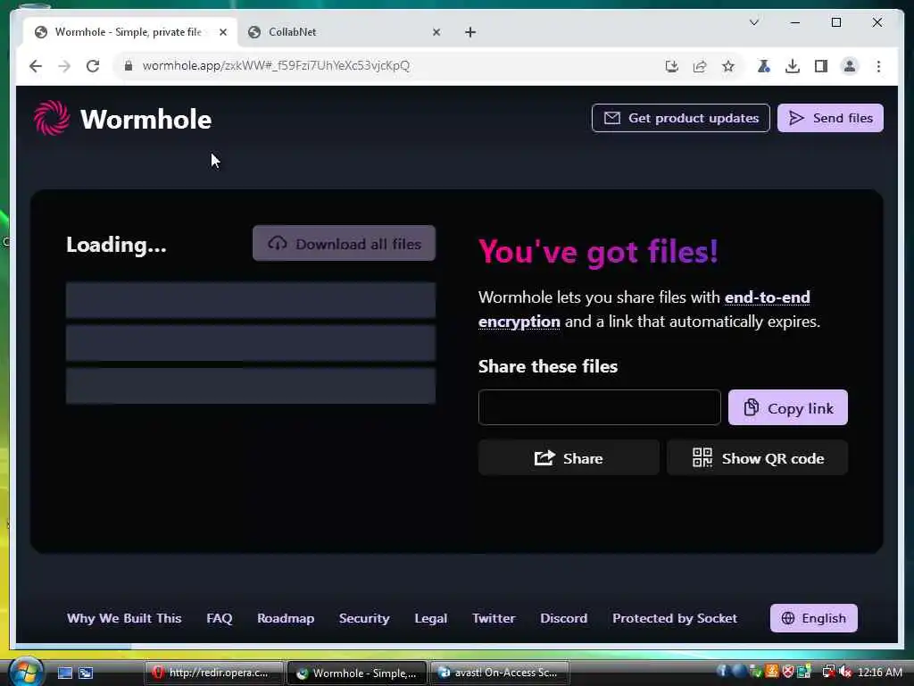914x686 pixels.
Task: Copy the share link
Action: point(787,407)
